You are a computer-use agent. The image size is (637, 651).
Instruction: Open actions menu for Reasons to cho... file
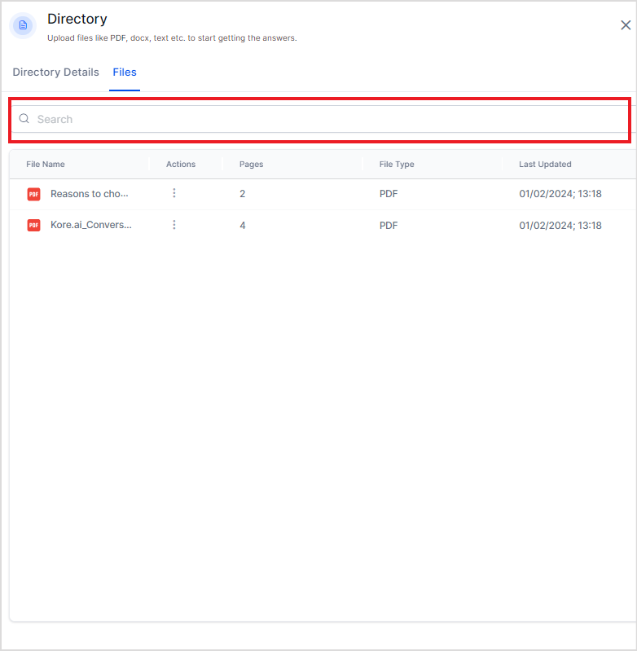click(174, 193)
